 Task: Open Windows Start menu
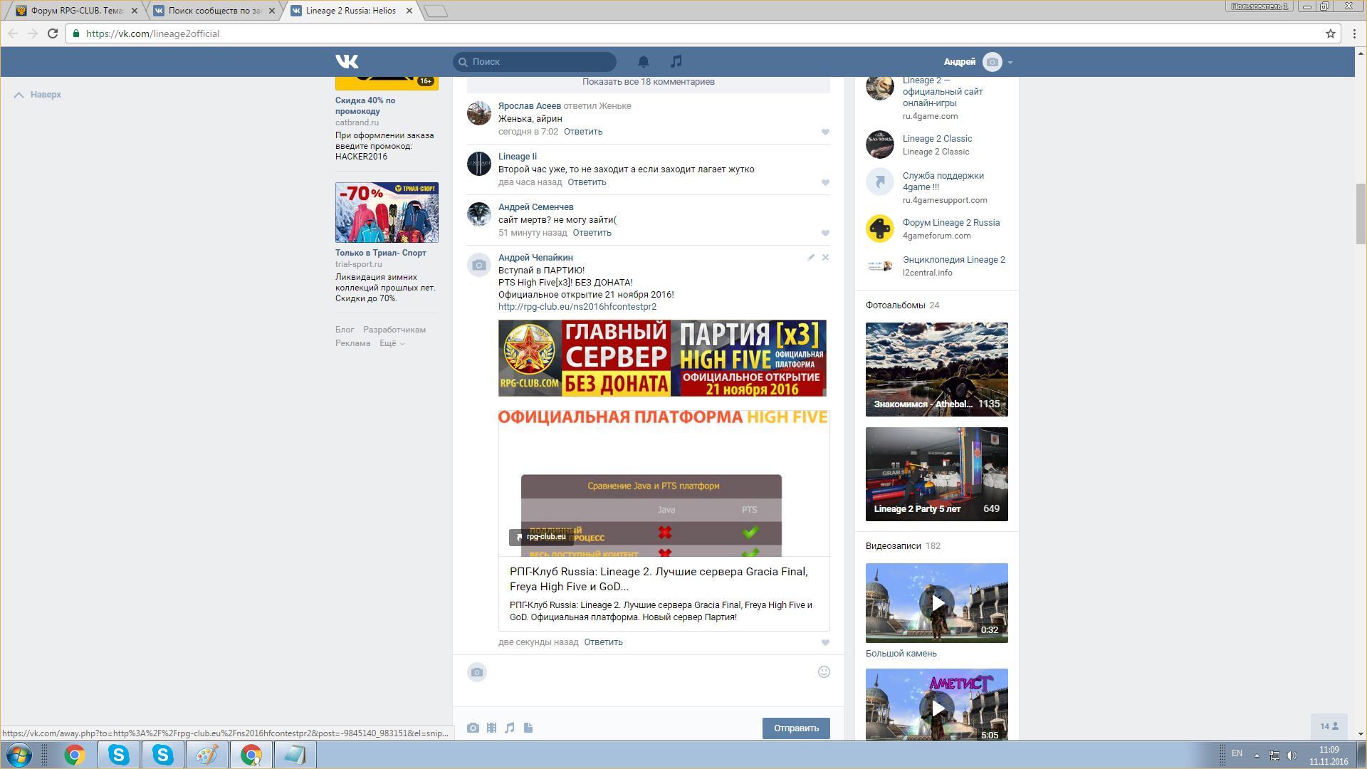click(x=19, y=755)
